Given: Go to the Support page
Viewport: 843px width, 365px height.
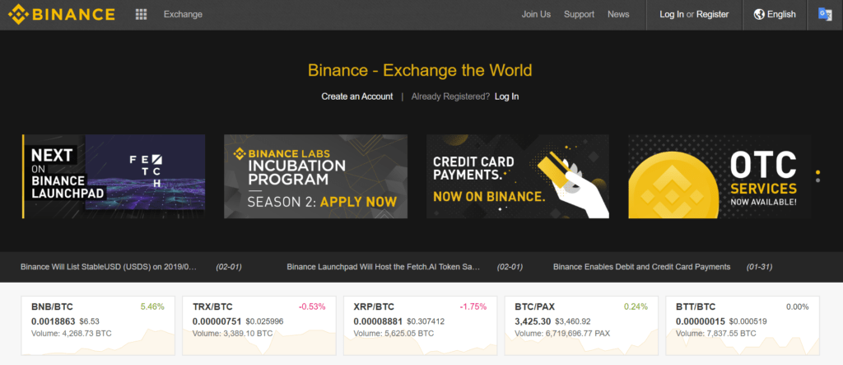Looking at the screenshot, I should click(579, 15).
